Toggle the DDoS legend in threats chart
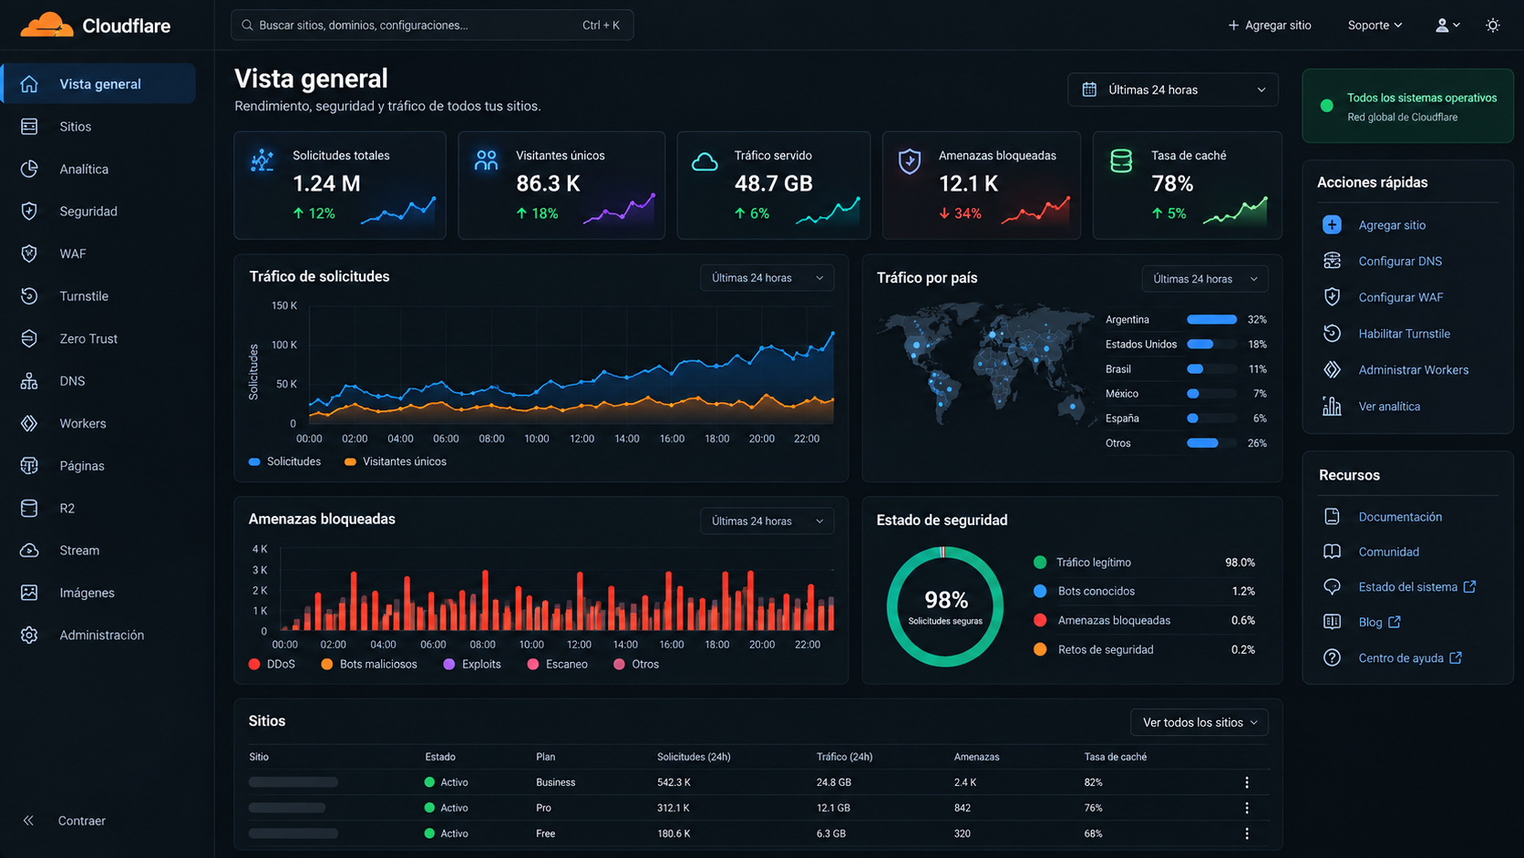 coord(272,664)
